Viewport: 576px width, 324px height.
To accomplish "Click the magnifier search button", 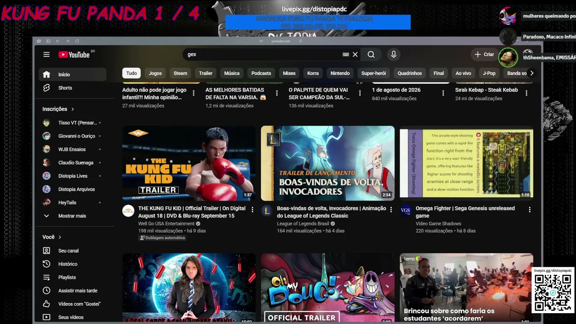I will tap(371, 54).
